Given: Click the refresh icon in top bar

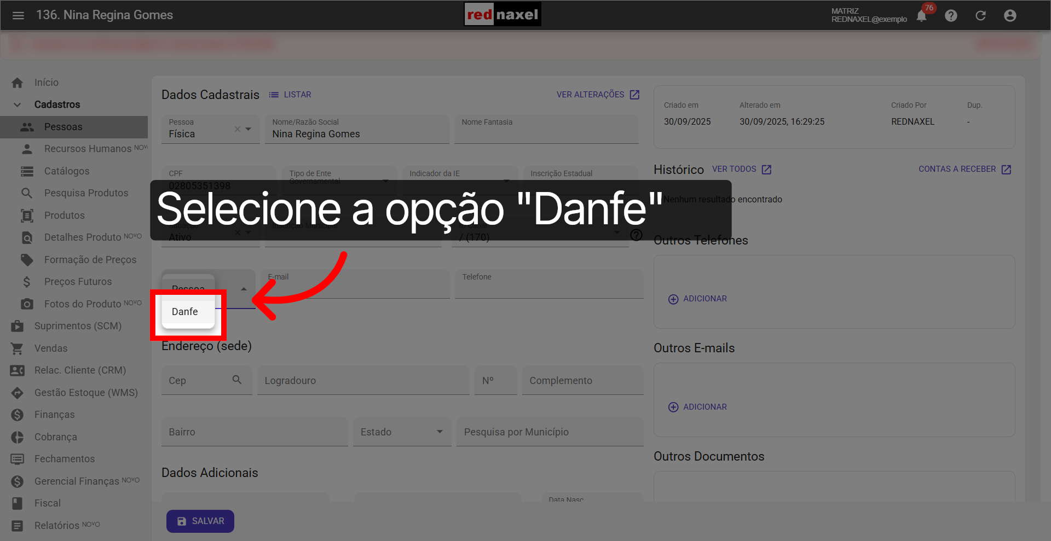Looking at the screenshot, I should pos(980,15).
